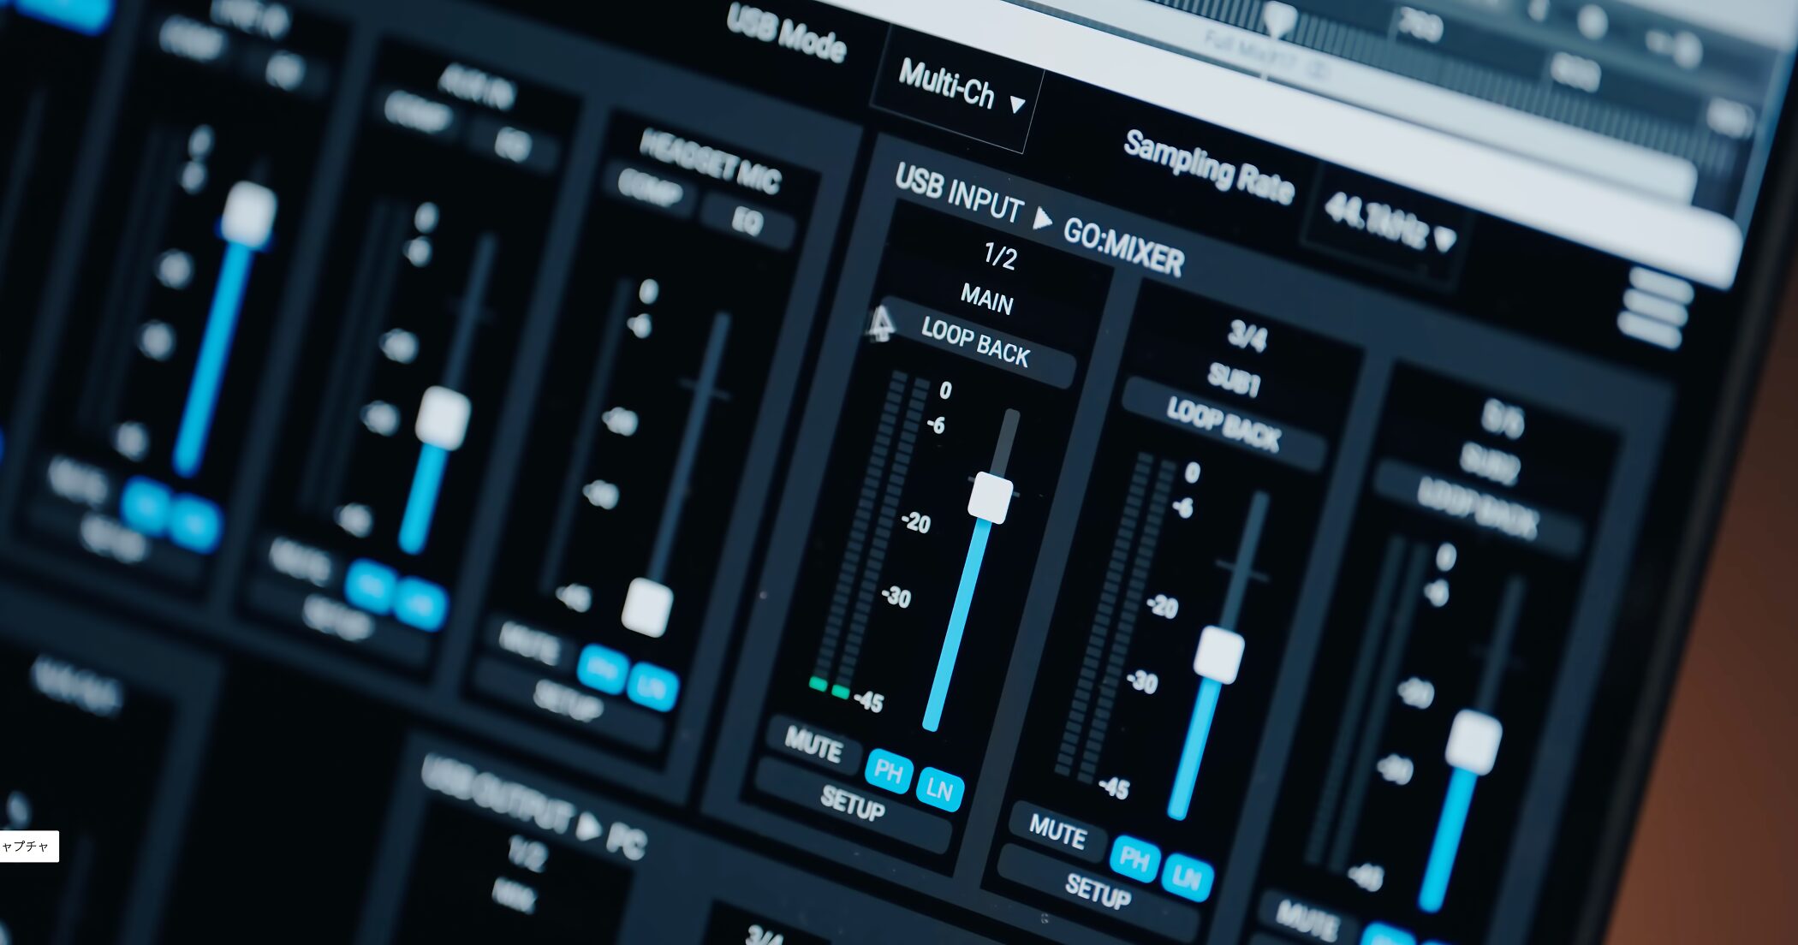Click the Multi-Ch dropdown arrow
The image size is (1798, 945).
(x=1017, y=104)
